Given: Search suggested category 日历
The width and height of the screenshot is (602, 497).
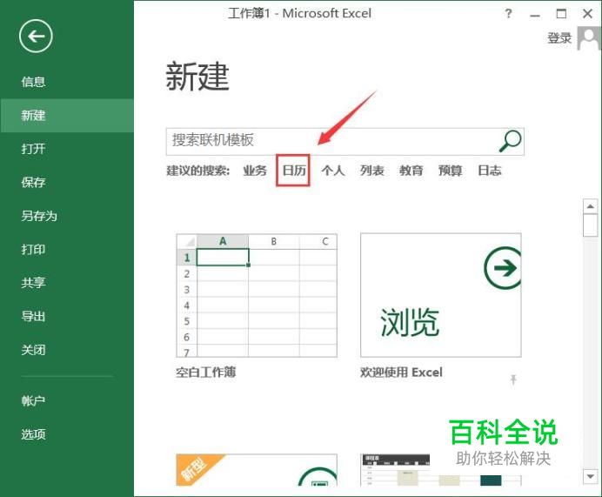Looking at the screenshot, I should coord(294,171).
